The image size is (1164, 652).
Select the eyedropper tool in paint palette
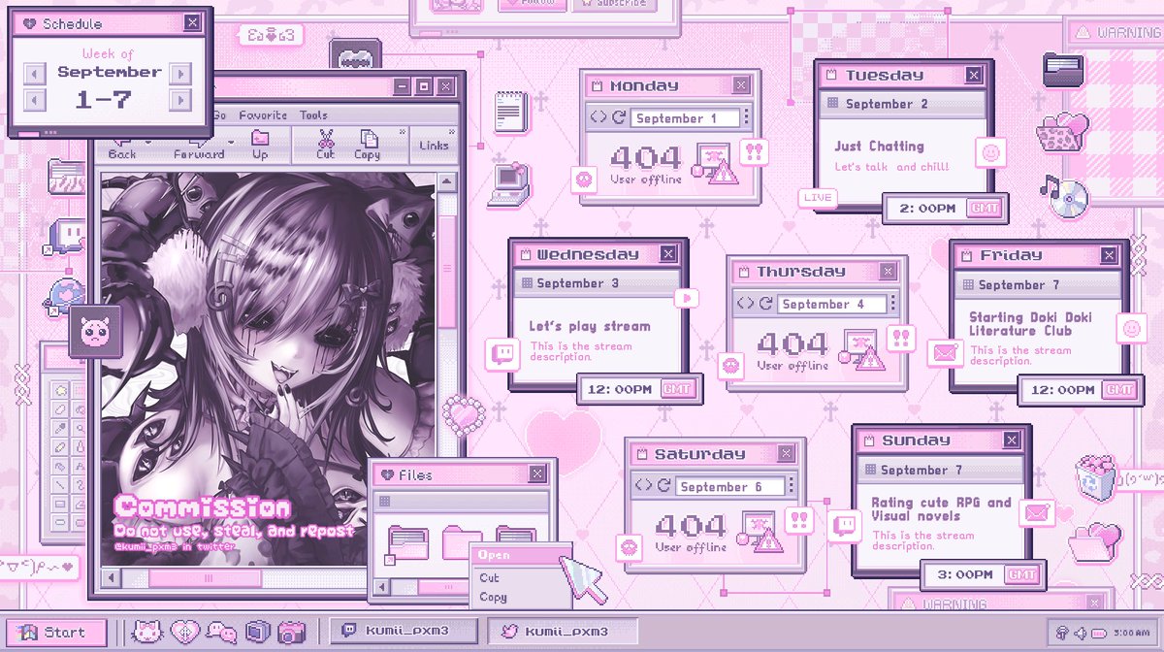pyautogui.click(x=62, y=428)
